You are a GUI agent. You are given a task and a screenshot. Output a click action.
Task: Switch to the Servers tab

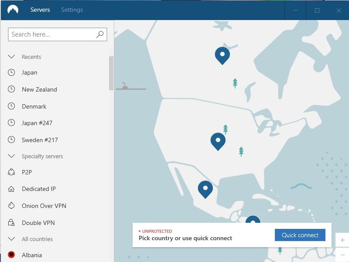coord(40,10)
